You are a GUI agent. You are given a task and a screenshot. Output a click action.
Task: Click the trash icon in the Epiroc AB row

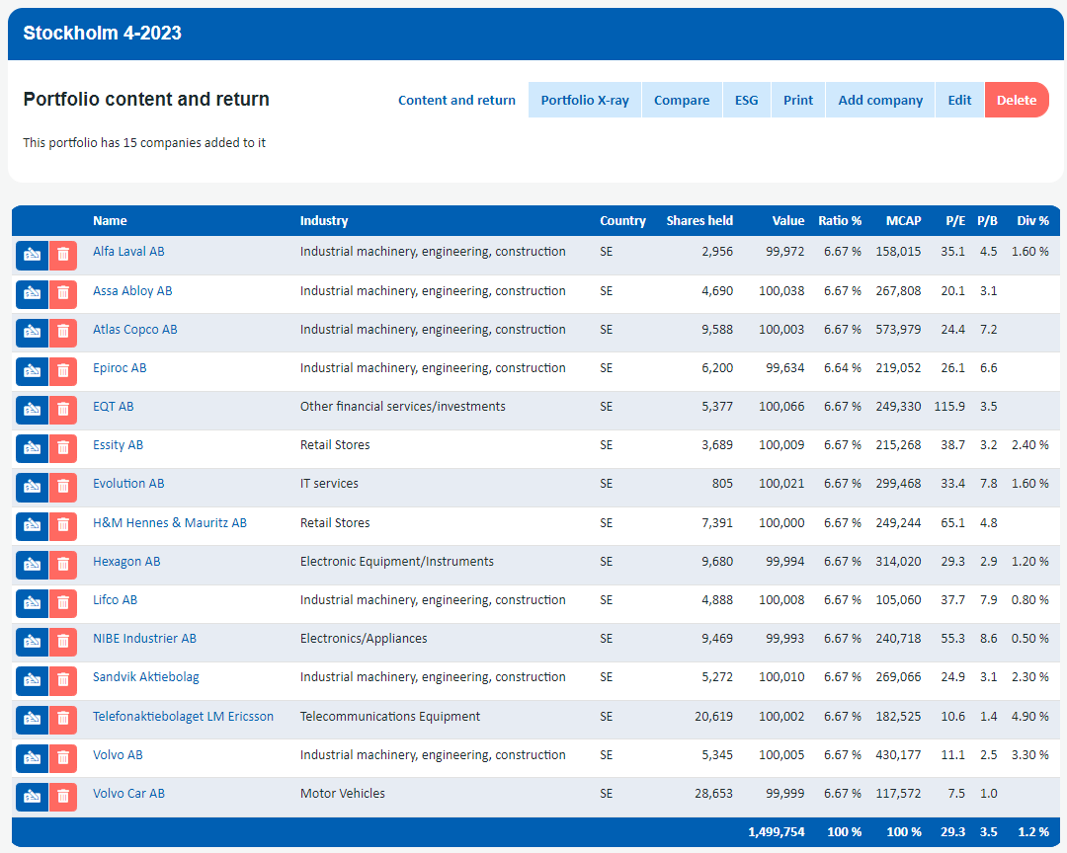click(63, 371)
